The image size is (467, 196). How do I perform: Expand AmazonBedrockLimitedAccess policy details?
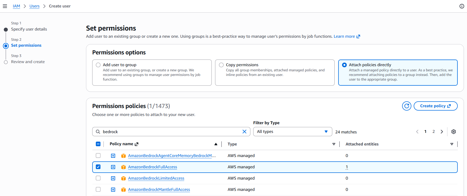113,178
